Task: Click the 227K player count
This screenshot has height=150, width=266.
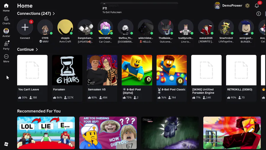Action: coord(69,98)
